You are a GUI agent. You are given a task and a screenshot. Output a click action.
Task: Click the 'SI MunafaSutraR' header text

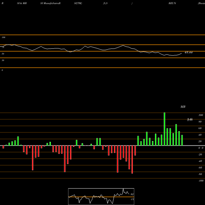coord(50,3)
